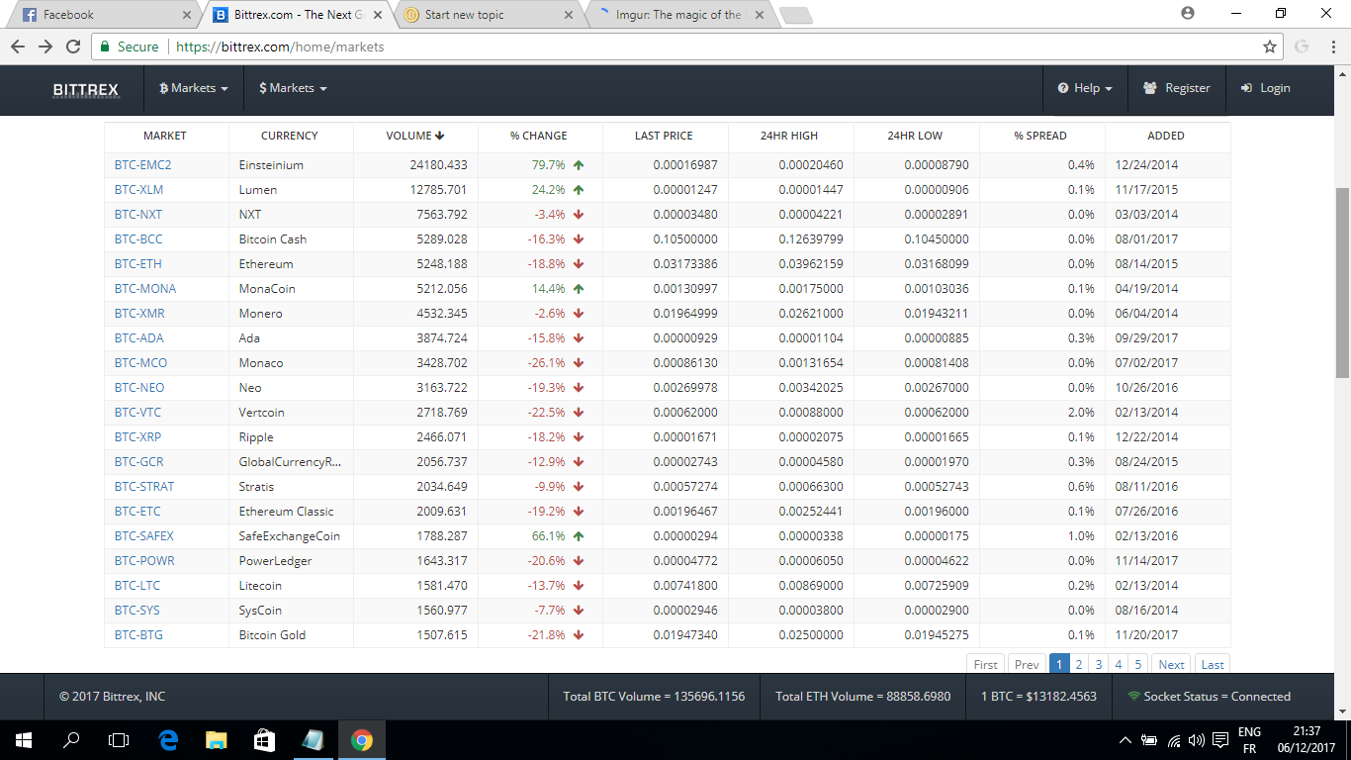Sort table by % Change header
Image resolution: width=1351 pixels, height=760 pixels.
[539, 136]
